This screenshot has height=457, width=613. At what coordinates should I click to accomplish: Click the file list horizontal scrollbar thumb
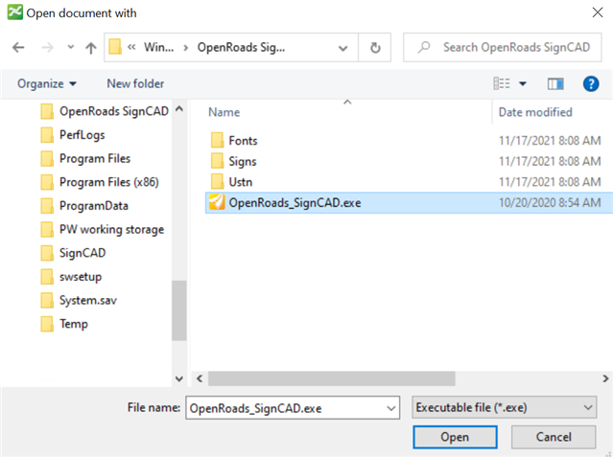(x=332, y=378)
